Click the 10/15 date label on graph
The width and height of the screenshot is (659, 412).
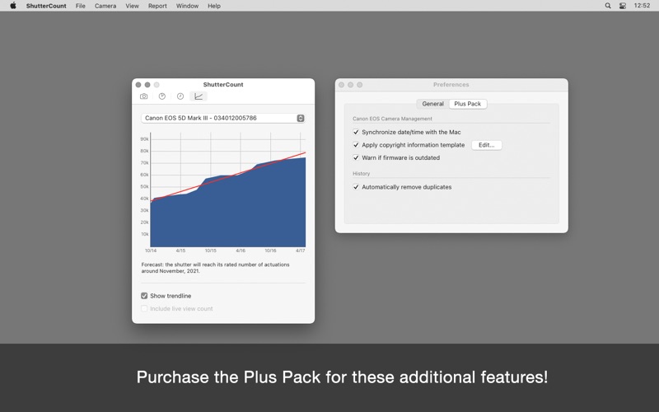[x=211, y=250]
